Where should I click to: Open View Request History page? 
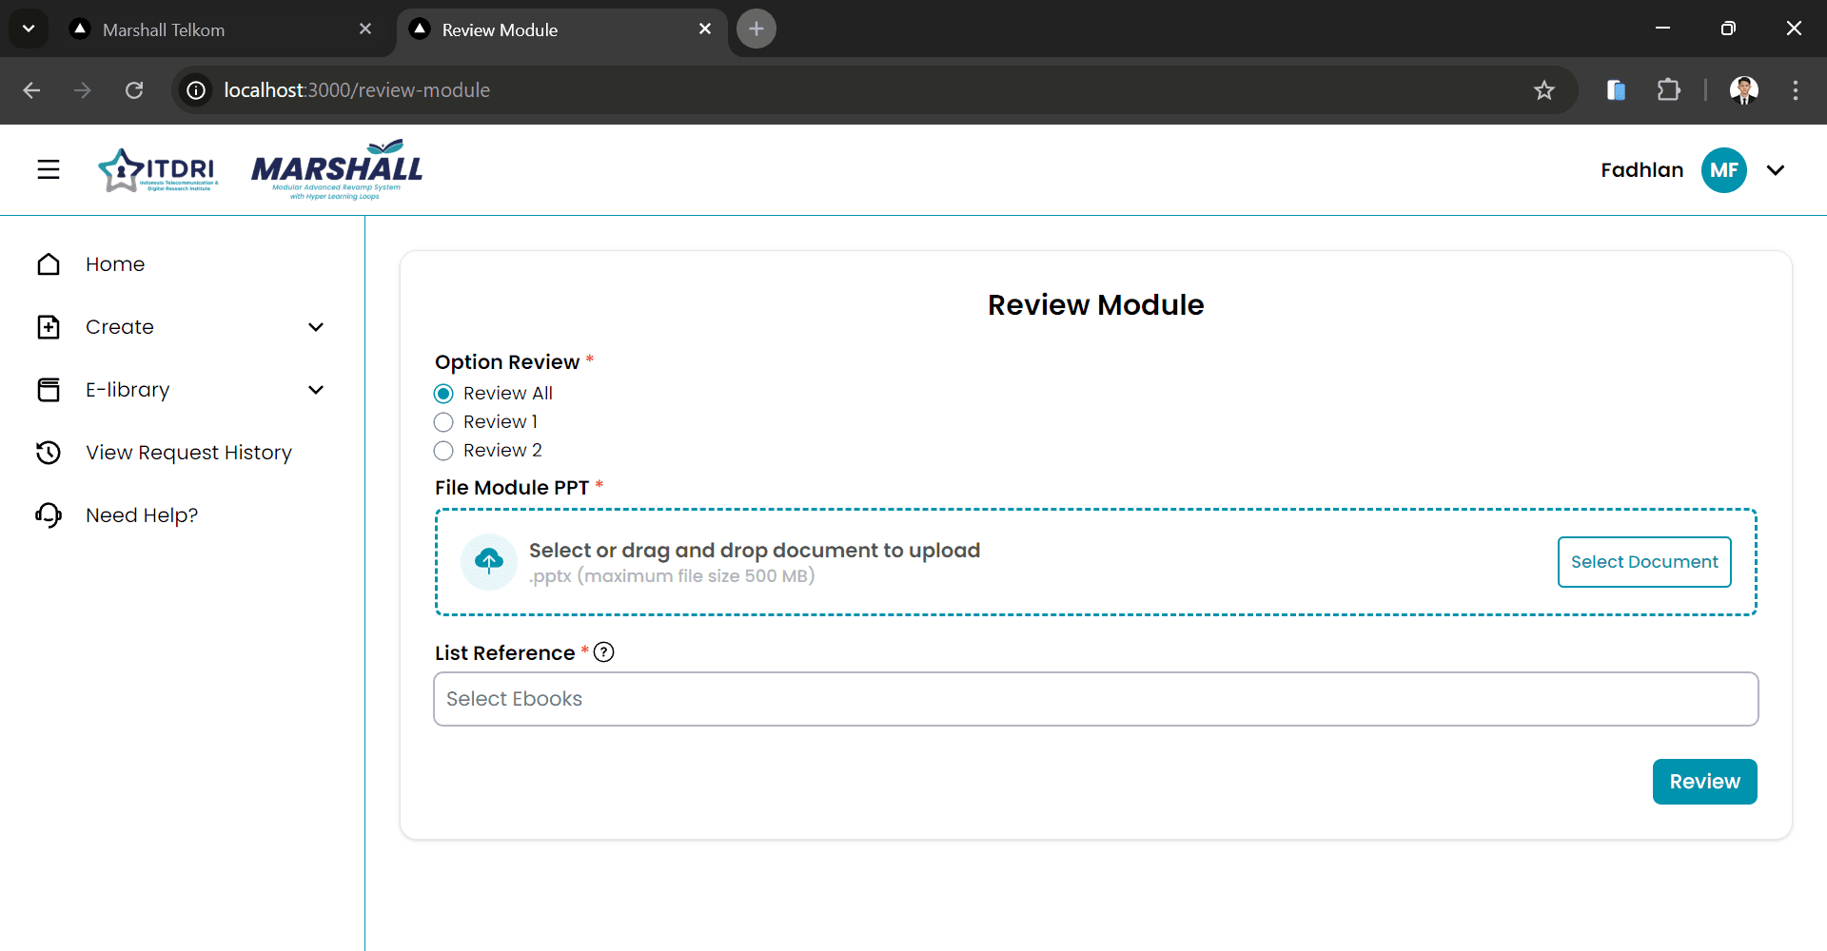[x=188, y=453]
